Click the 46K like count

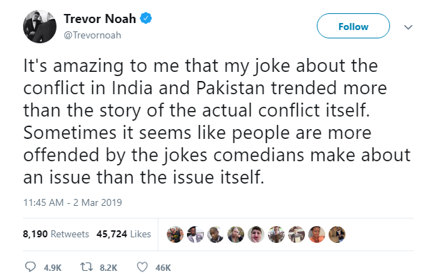coord(163,268)
